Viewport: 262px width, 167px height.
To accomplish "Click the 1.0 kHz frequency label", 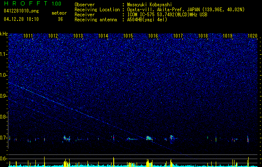I will (x=3, y=75).
